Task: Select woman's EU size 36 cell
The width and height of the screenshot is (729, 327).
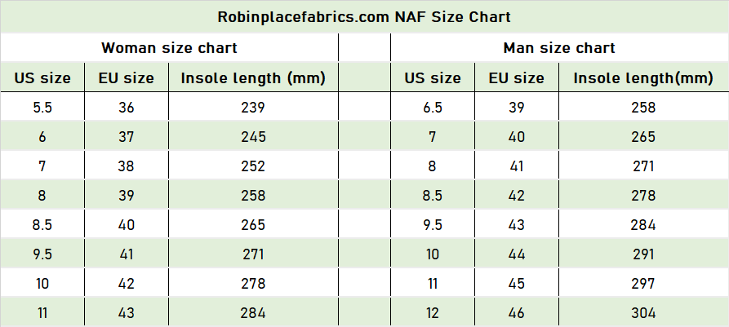Action: pos(126,108)
